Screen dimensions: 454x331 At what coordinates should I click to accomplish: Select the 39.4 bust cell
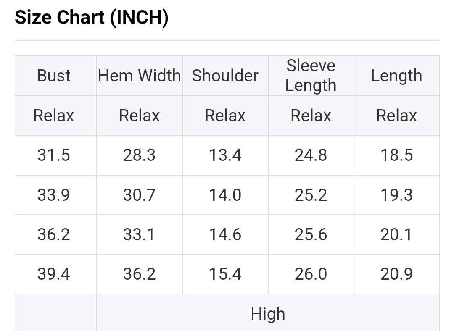tap(54, 274)
